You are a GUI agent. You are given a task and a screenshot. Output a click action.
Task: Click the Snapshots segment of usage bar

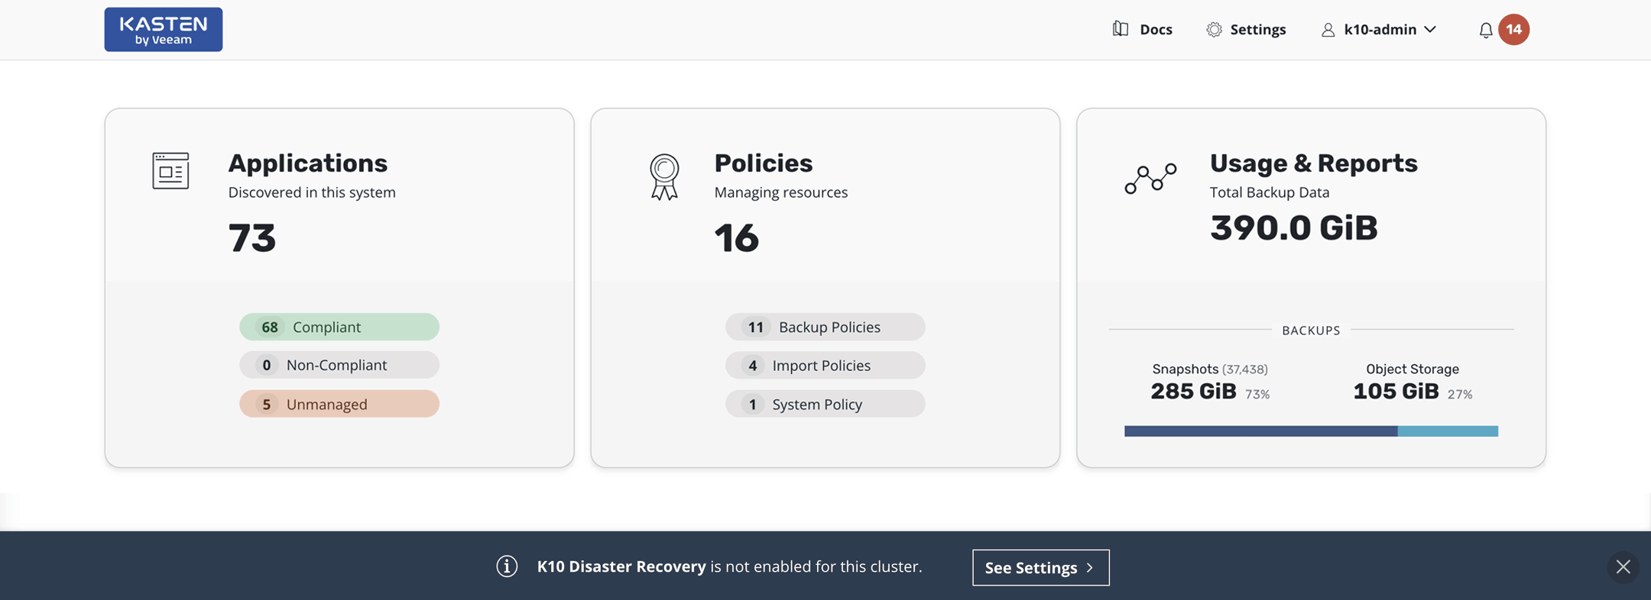point(1260,431)
